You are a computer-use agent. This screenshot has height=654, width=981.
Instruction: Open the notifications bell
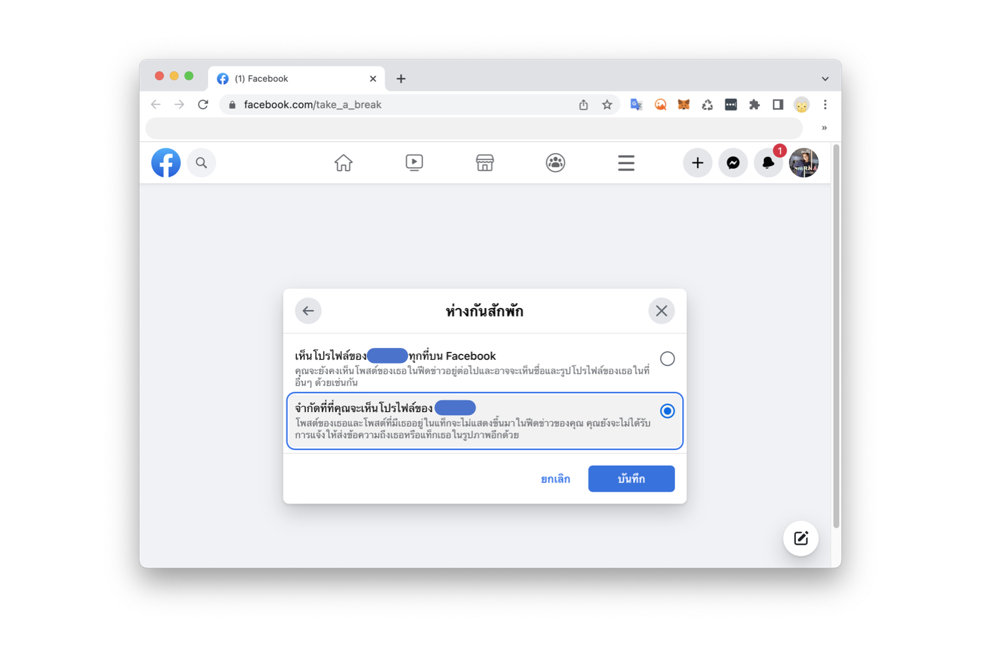tap(768, 163)
